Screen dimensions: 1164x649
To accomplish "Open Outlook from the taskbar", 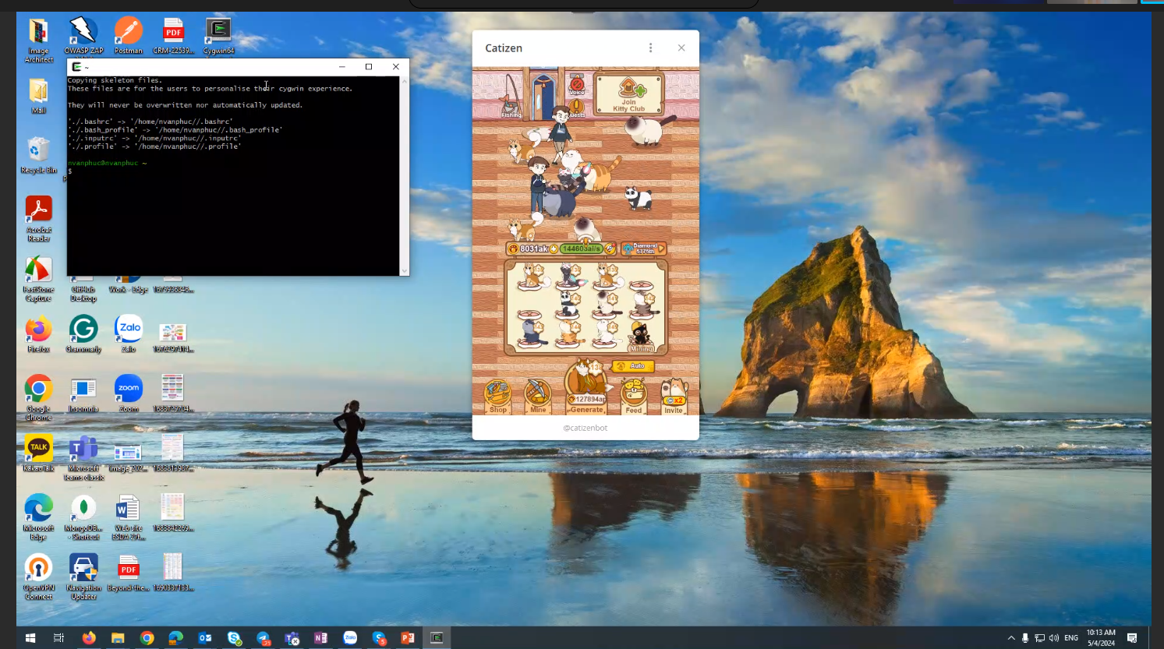I will (x=205, y=637).
